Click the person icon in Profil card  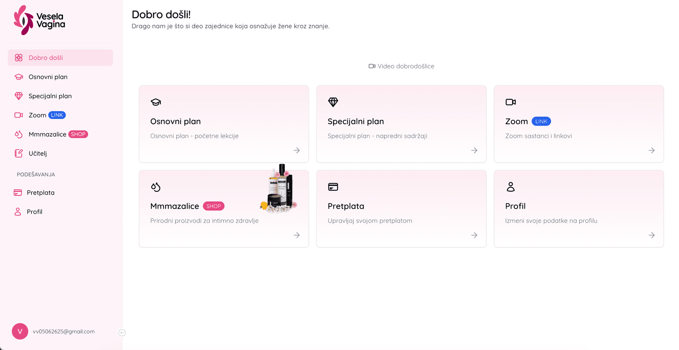coord(511,187)
